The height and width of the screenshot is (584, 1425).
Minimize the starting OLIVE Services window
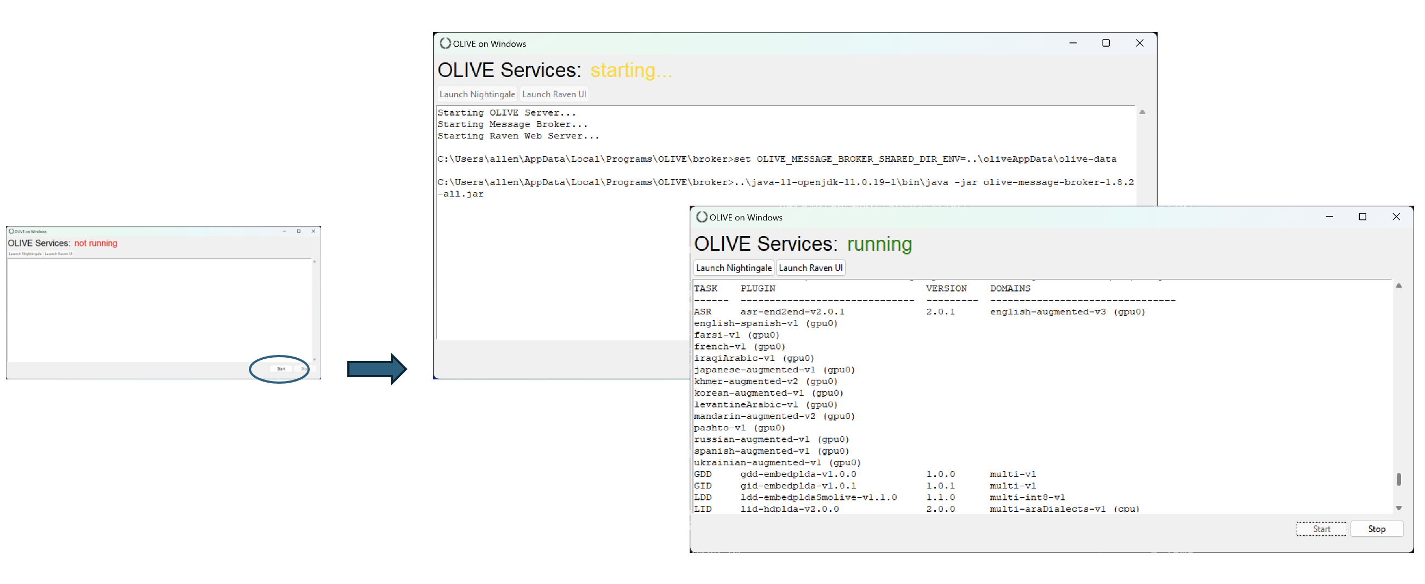(x=1072, y=43)
